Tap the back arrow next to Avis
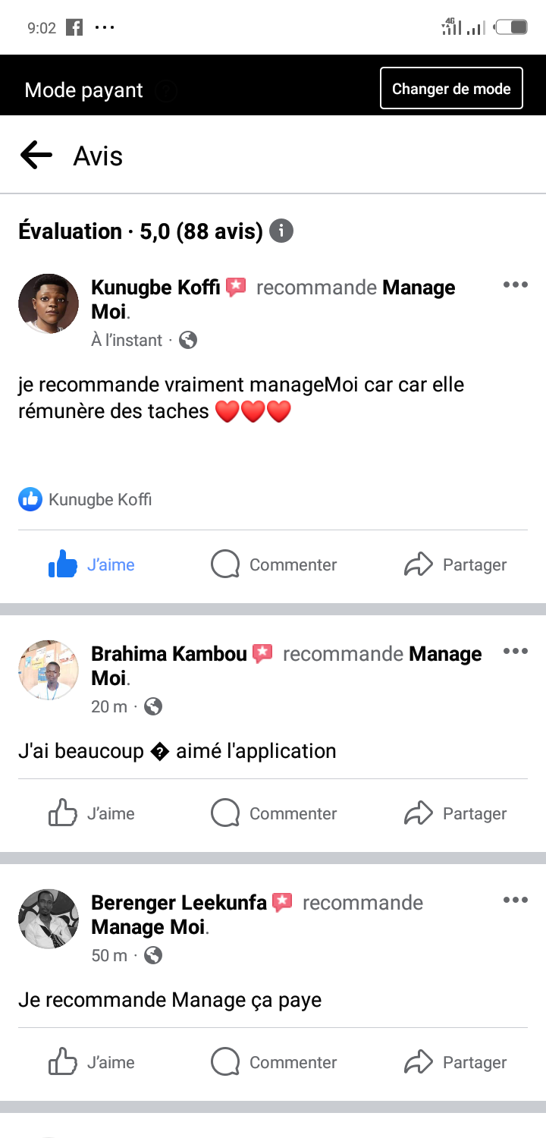 pyautogui.click(x=36, y=156)
